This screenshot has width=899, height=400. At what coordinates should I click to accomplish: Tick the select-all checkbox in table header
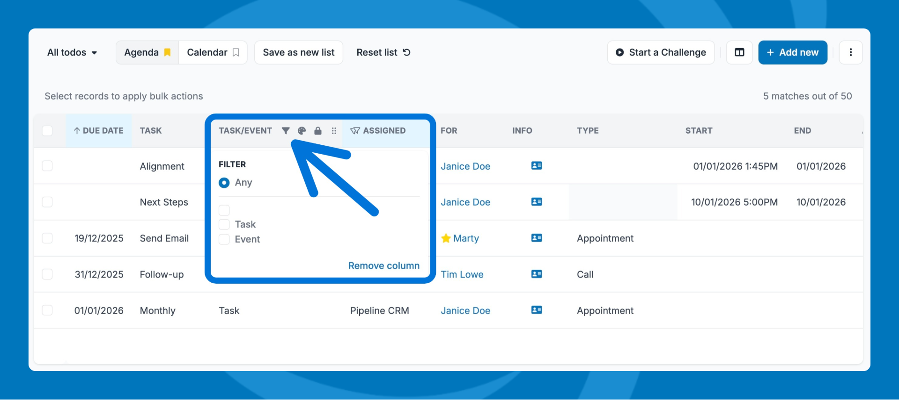(x=47, y=131)
